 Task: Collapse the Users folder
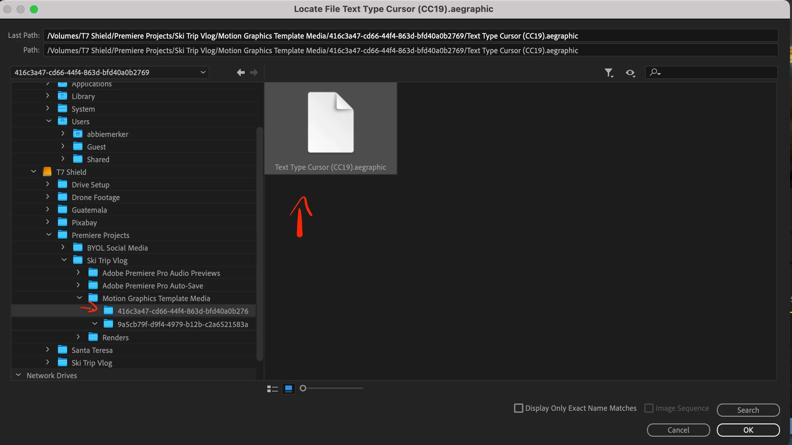pyautogui.click(x=49, y=121)
